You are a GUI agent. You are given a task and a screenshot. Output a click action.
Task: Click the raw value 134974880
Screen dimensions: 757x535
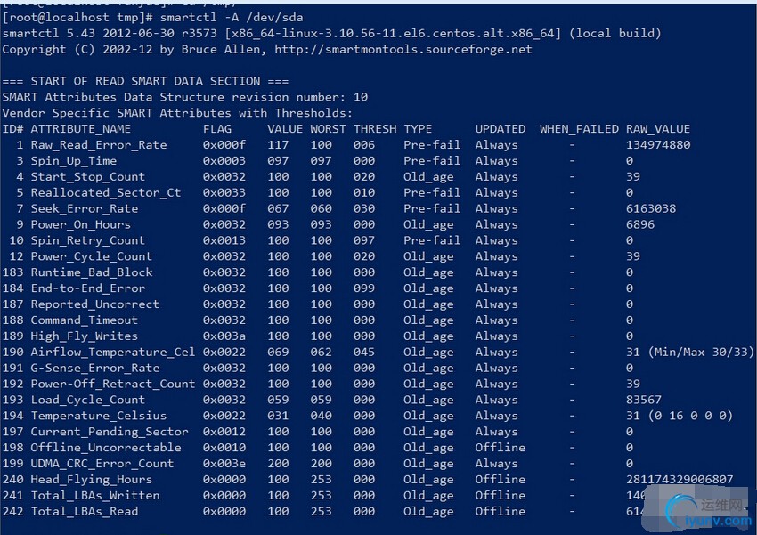(x=657, y=145)
